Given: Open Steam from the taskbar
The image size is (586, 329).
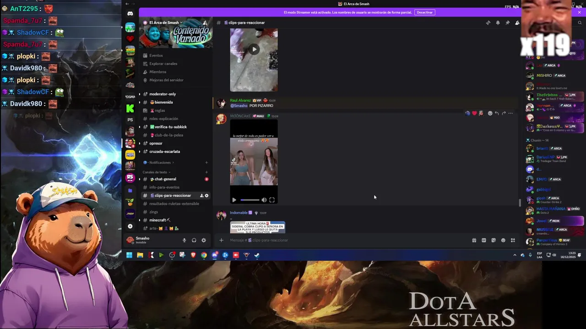Looking at the screenshot, I should point(257,255).
